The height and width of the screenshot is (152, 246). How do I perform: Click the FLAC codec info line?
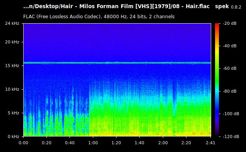tap(99, 17)
